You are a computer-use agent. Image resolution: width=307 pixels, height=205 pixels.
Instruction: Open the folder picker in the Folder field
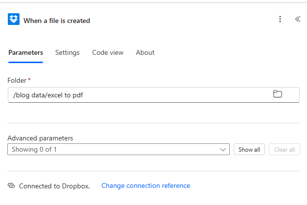pyautogui.click(x=278, y=94)
